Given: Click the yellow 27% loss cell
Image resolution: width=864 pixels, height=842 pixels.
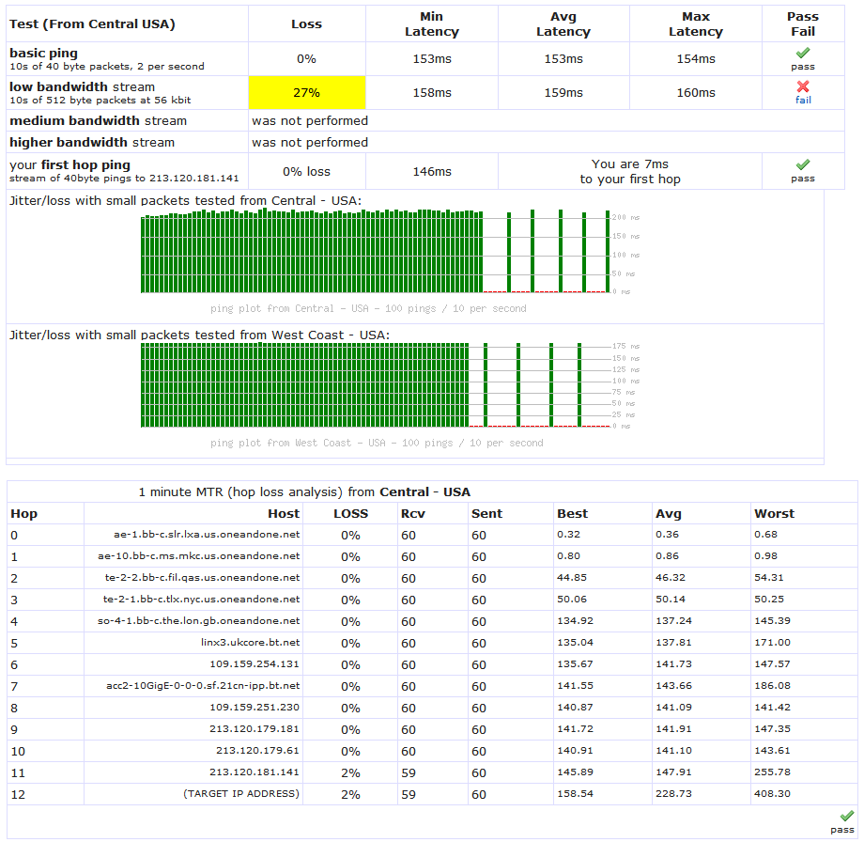Looking at the screenshot, I should [x=307, y=93].
